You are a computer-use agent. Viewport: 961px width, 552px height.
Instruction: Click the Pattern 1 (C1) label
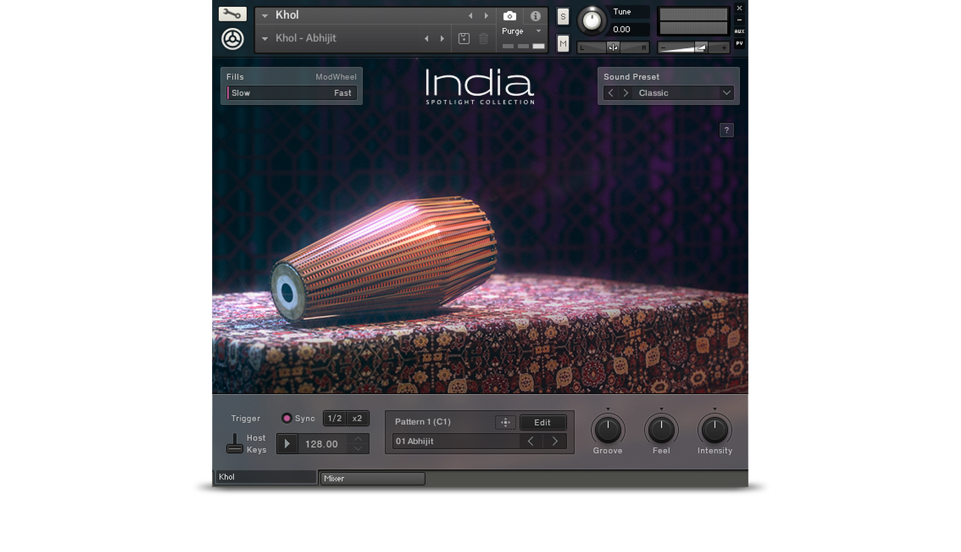coord(423,422)
